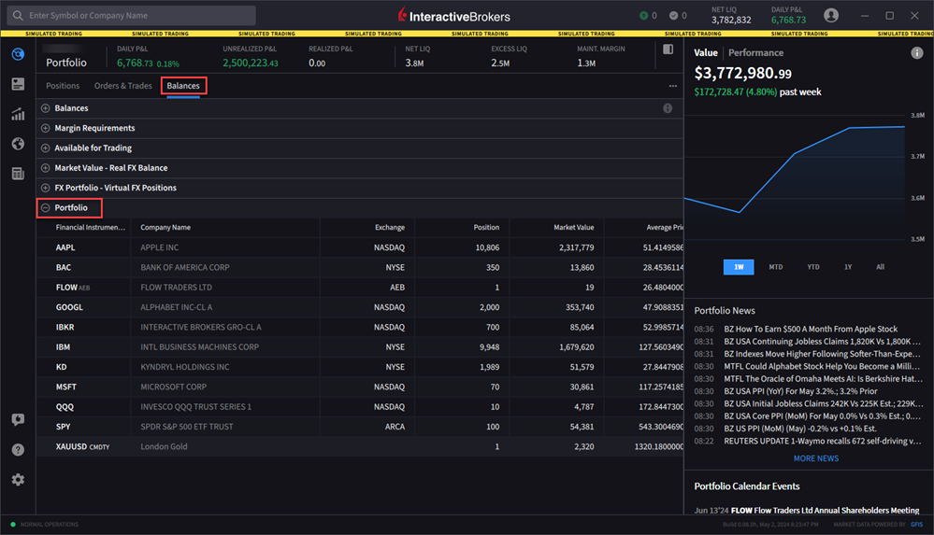Select the GOOGL row
This screenshot has width=934, height=535.
[x=360, y=307]
